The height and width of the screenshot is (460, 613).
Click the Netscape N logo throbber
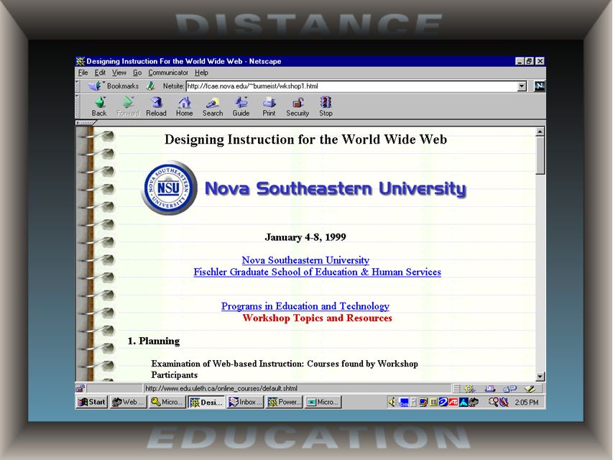click(x=540, y=86)
